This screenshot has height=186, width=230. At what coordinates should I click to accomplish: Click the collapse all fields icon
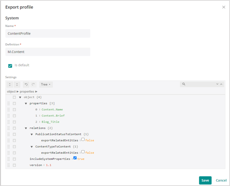coord(17,85)
